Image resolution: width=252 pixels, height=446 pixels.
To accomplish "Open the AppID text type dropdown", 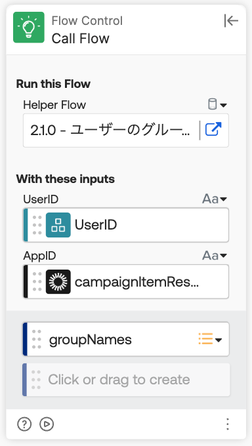I will 215,255.
